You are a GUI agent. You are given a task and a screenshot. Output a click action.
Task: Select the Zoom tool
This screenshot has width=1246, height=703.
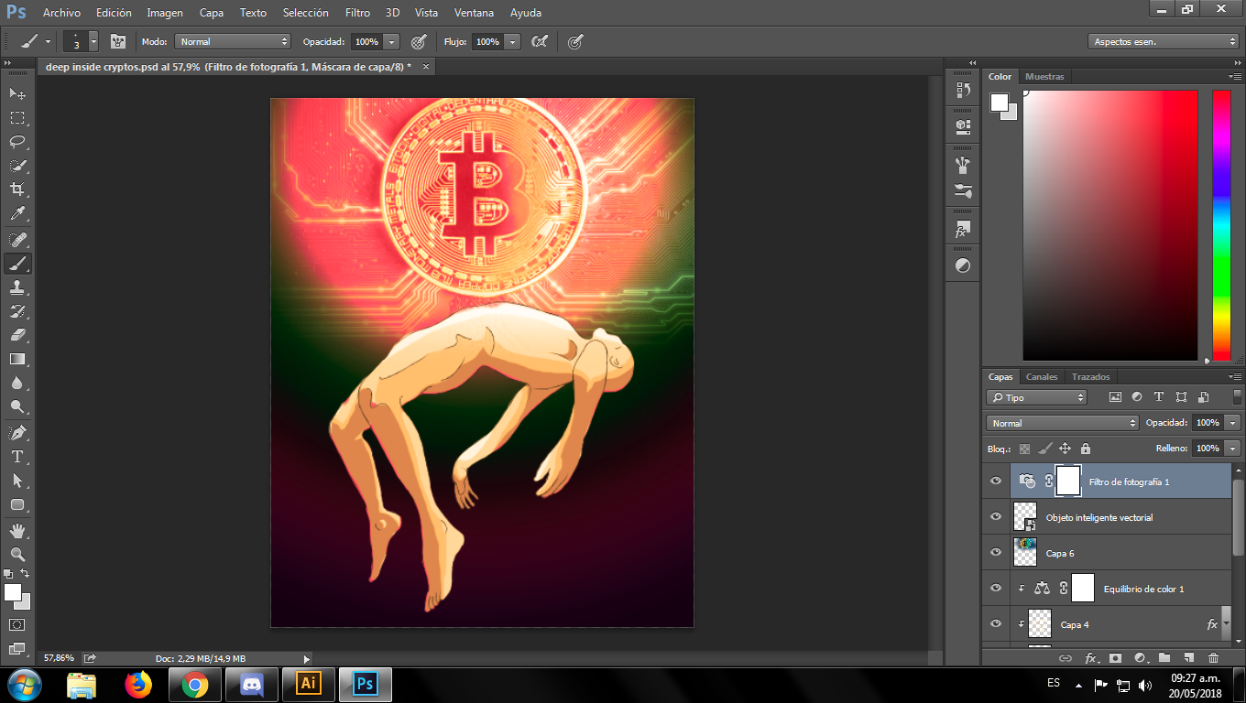(x=17, y=554)
